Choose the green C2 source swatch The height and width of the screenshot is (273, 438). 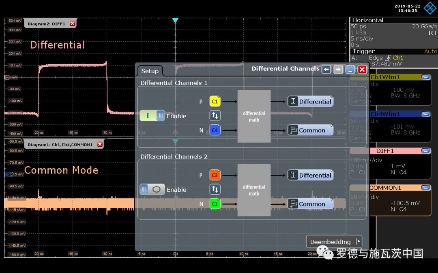click(x=215, y=204)
